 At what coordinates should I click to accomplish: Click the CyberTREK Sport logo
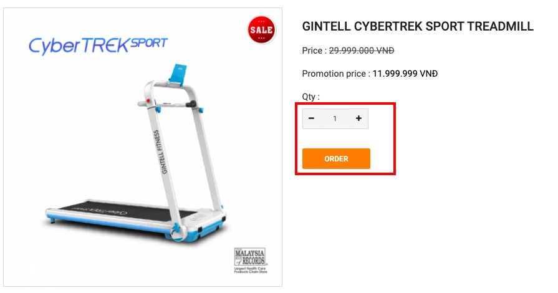click(x=98, y=46)
